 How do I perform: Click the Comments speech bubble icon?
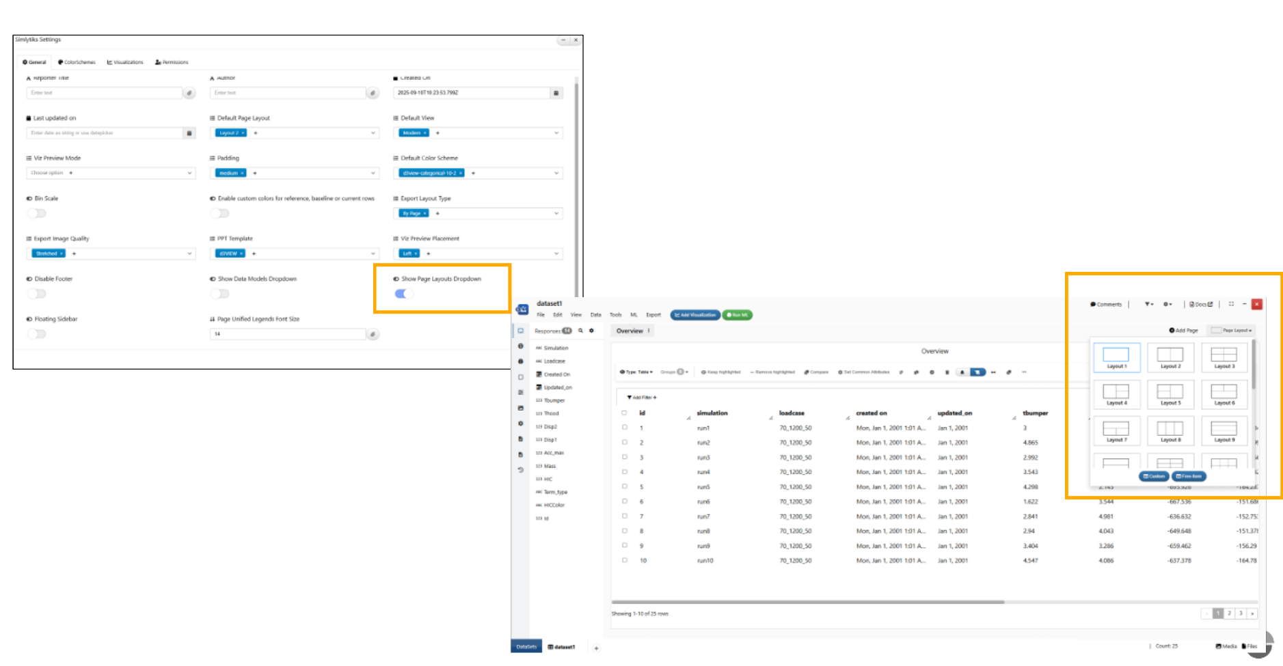(1093, 305)
